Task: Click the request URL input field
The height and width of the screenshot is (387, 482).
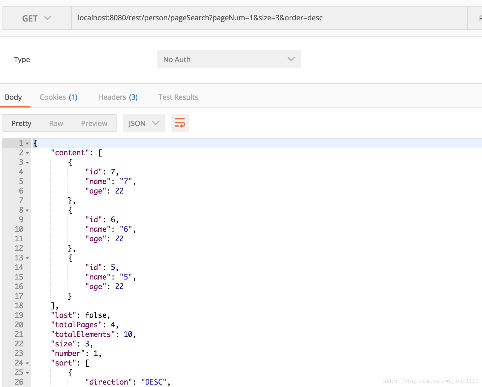Action: tap(269, 18)
